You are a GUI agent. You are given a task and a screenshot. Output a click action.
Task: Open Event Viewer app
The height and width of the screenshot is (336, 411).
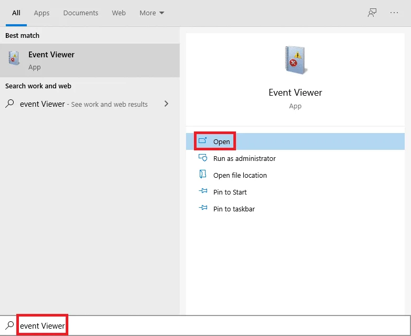pyautogui.click(x=295, y=141)
